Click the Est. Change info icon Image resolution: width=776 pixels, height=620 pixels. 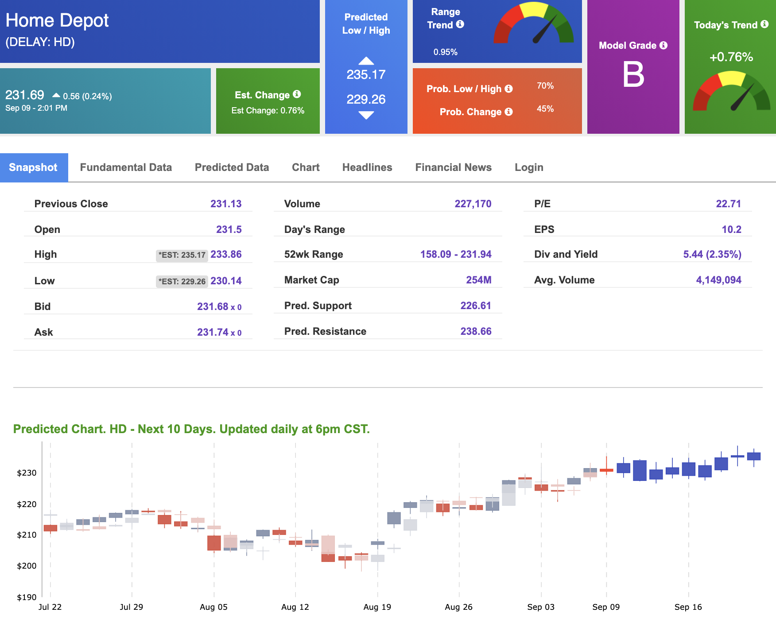pyautogui.click(x=297, y=94)
